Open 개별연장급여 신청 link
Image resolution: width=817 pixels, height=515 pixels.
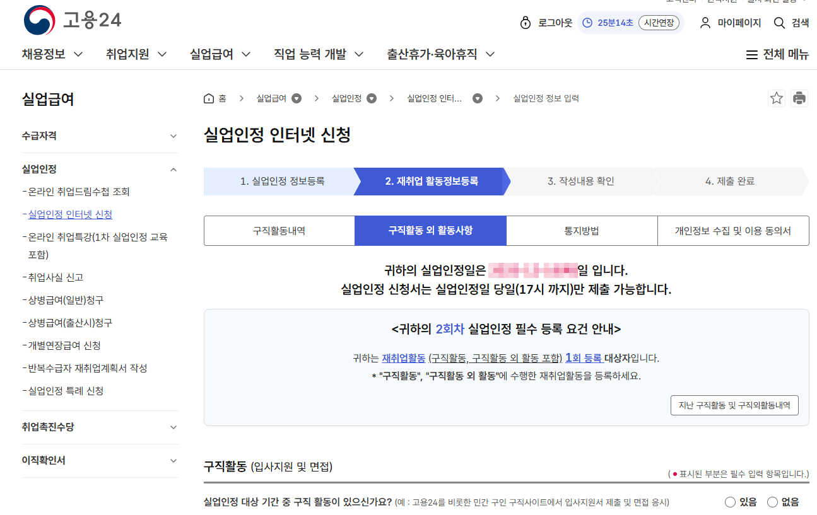tap(64, 345)
